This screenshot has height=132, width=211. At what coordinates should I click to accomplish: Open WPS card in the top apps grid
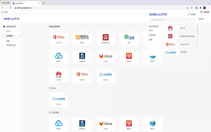[129, 57]
